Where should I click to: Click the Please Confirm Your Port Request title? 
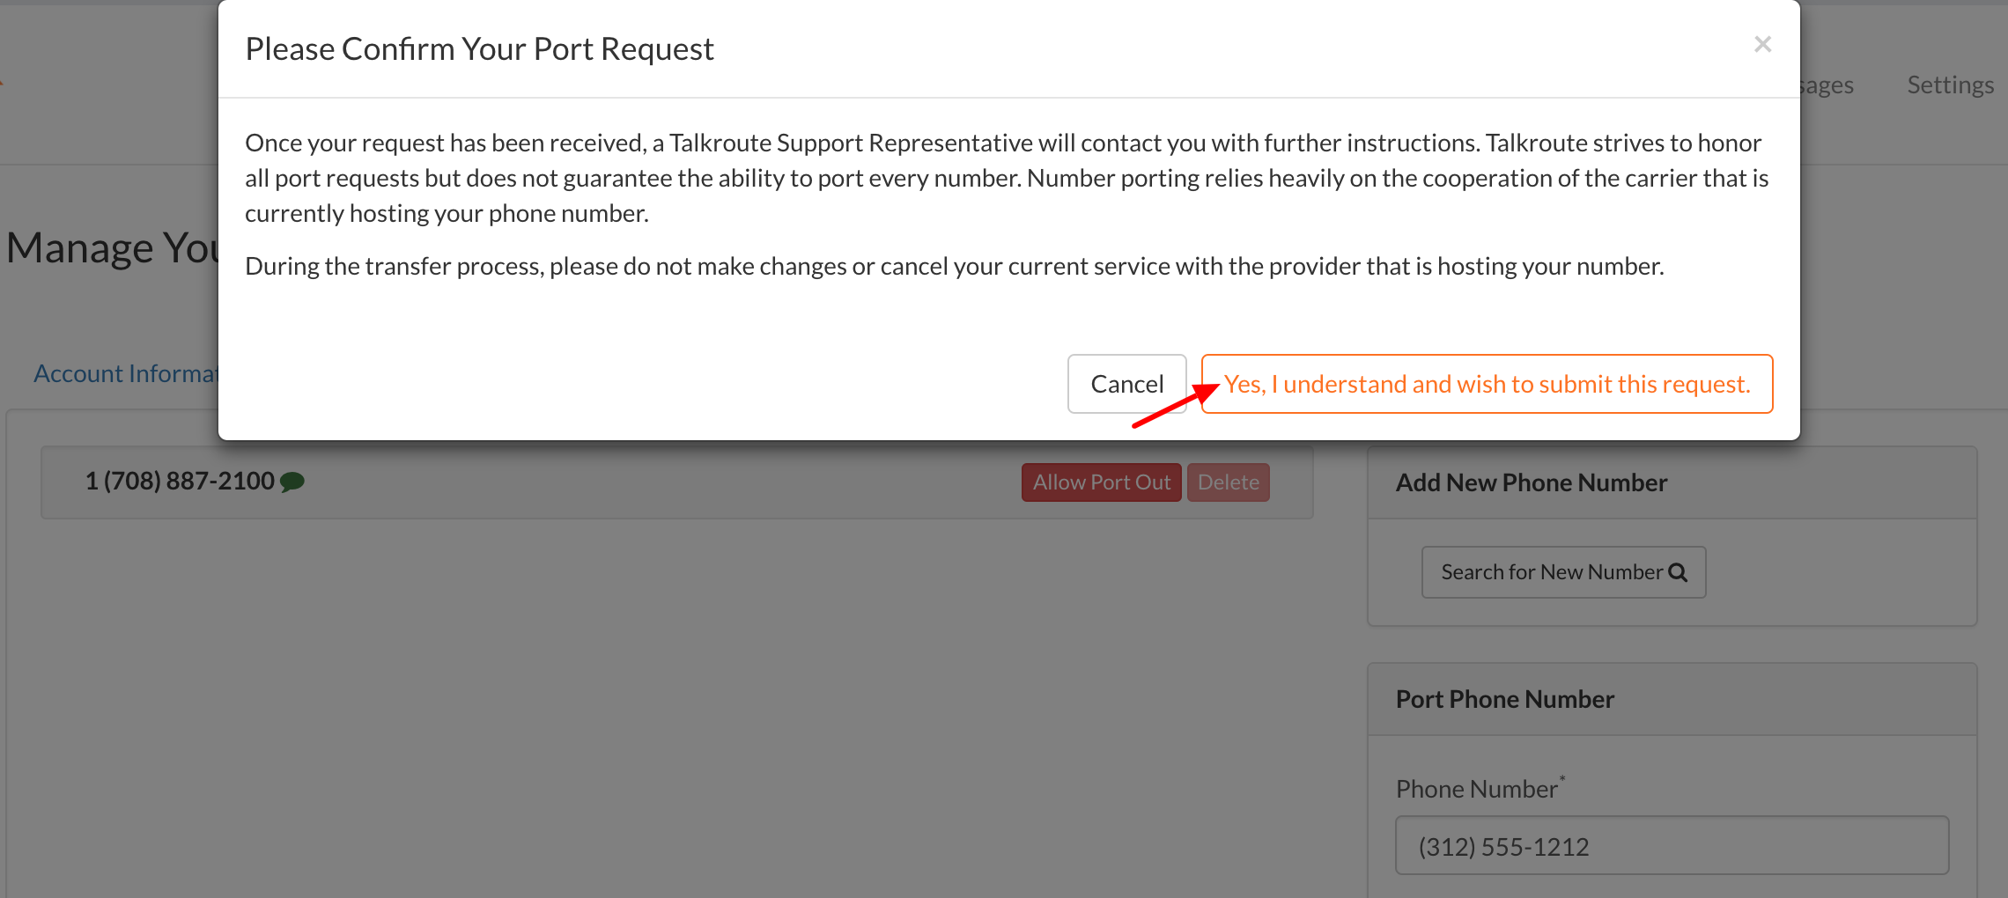pos(479,49)
